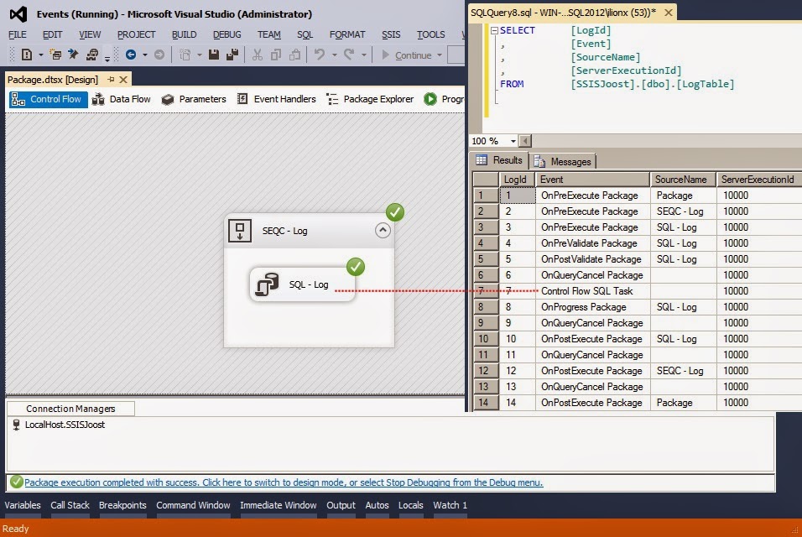Screen dimensions: 802x537
Task: Open the Breakpoints window tab
Action: (x=122, y=505)
